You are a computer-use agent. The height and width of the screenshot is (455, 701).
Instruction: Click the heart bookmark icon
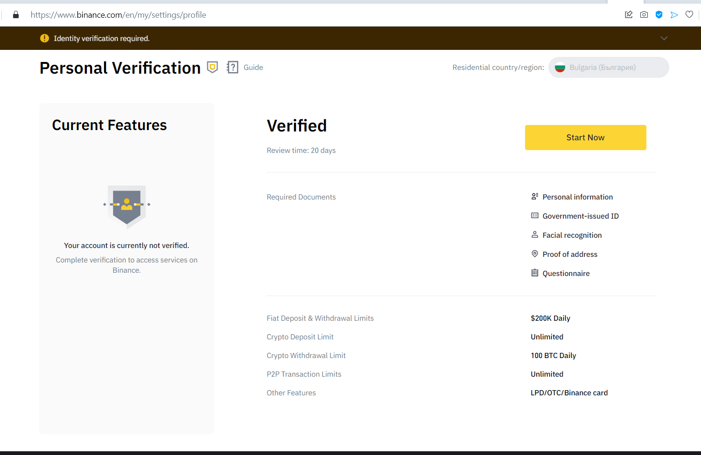tap(689, 14)
